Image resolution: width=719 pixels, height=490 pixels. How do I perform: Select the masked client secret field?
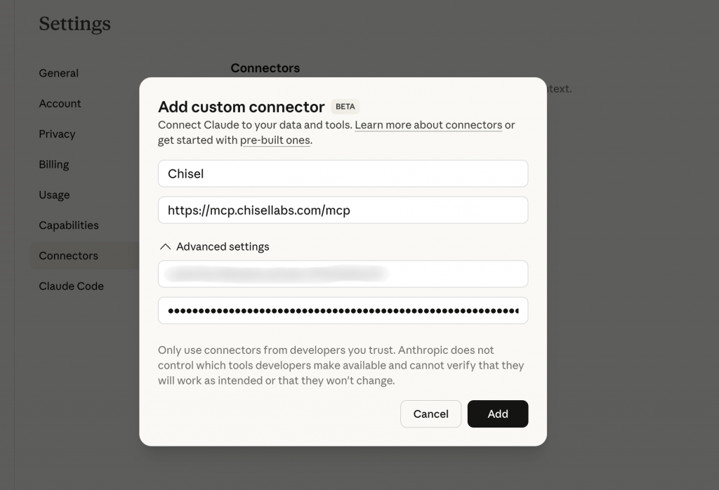[x=343, y=310]
